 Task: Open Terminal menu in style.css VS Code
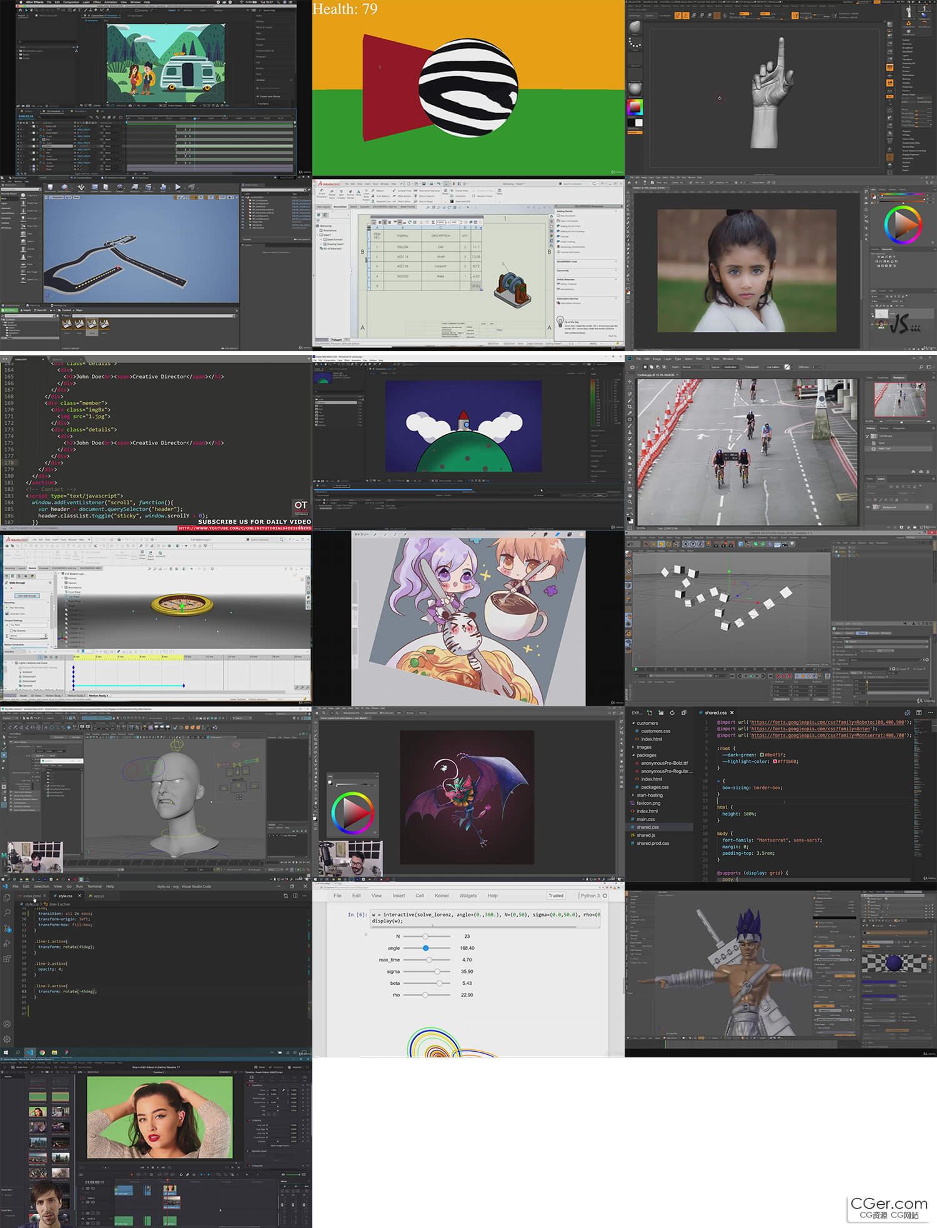[94, 886]
